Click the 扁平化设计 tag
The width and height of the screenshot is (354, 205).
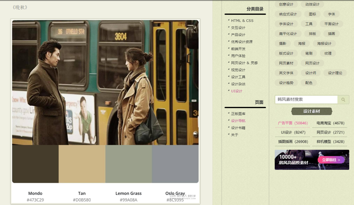(x=288, y=34)
